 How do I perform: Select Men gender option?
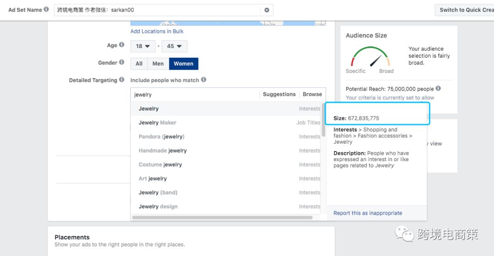pyautogui.click(x=158, y=64)
